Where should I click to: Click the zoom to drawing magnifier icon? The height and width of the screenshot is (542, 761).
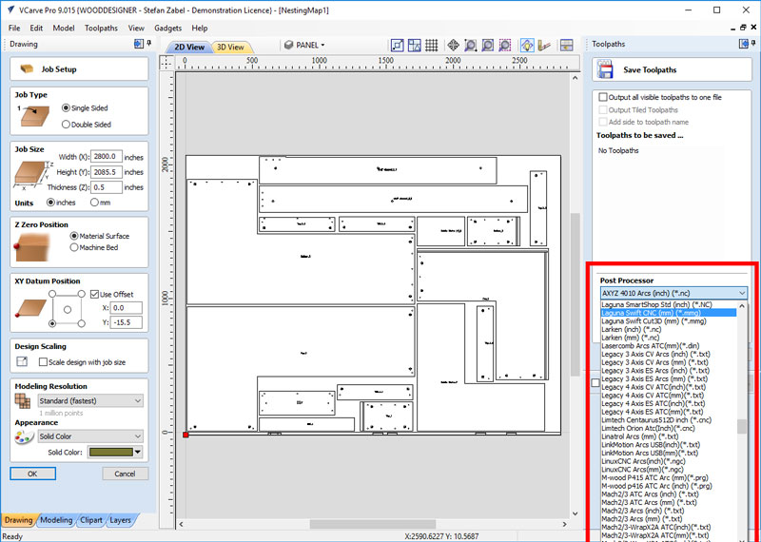click(487, 46)
